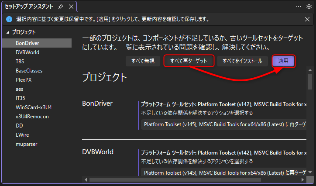Open the gear settings icon
The width and height of the screenshot is (316, 186).
[x=309, y=7]
